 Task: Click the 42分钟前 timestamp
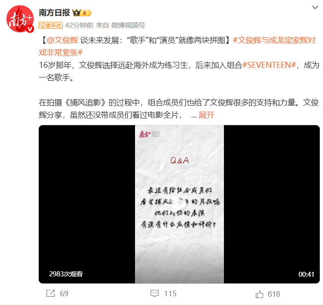(x=79, y=25)
